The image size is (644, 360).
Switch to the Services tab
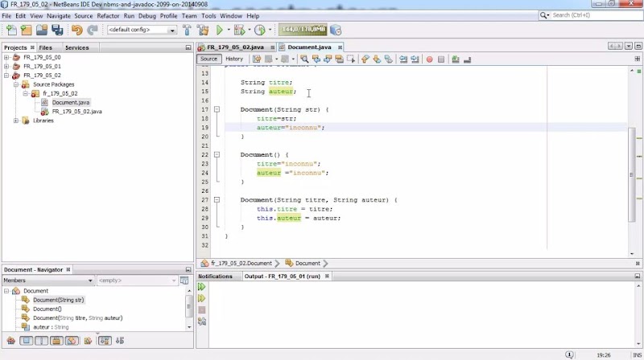pyautogui.click(x=76, y=47)
